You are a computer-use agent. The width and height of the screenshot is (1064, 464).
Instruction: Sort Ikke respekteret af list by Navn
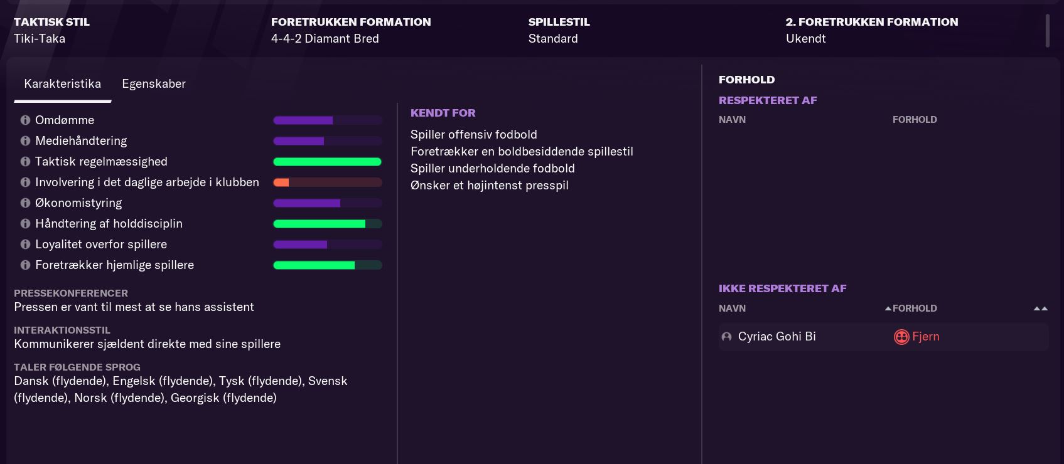(x=732, y=308)
